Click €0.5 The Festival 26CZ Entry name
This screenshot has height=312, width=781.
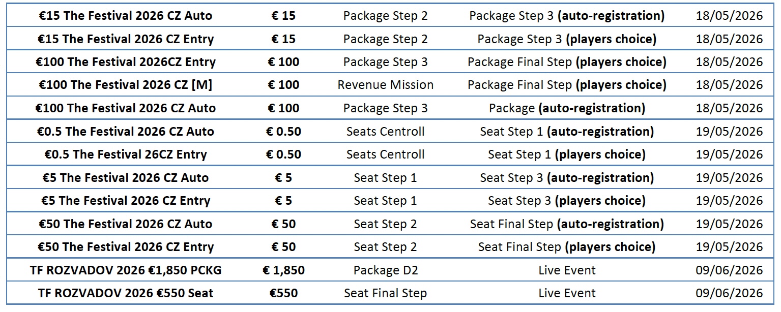[x=125, y=154]
